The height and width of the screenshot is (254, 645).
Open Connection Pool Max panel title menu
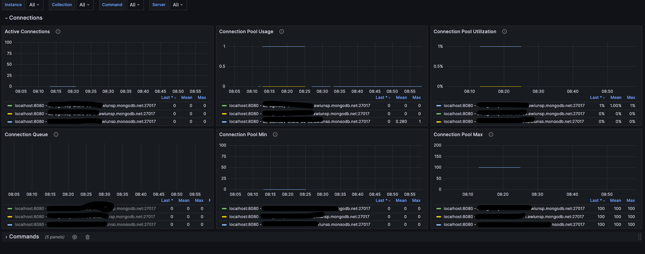pyautogui.click(x=458, y=134)
